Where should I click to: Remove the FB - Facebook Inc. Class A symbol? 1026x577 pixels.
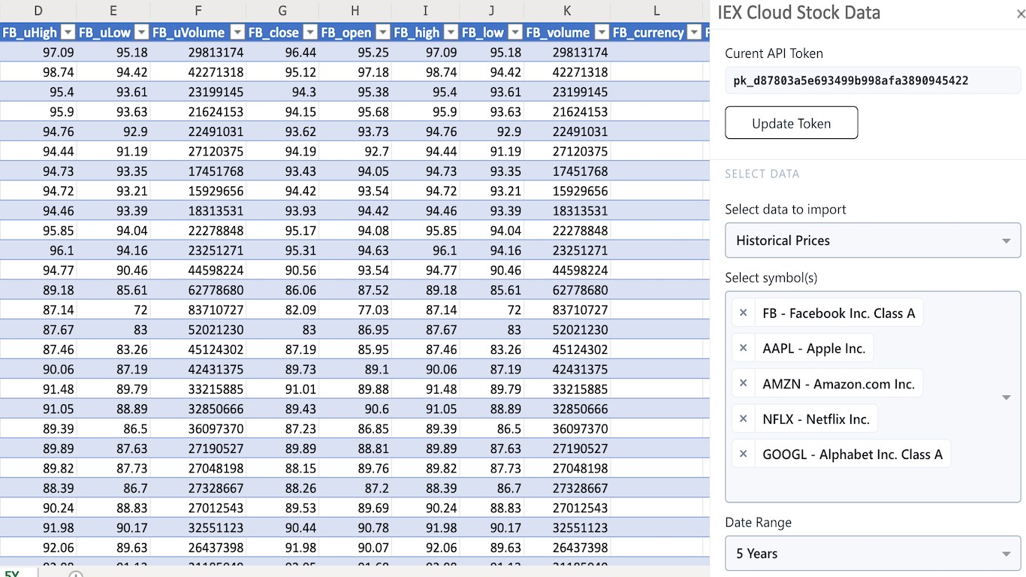[x=744, y=313]
